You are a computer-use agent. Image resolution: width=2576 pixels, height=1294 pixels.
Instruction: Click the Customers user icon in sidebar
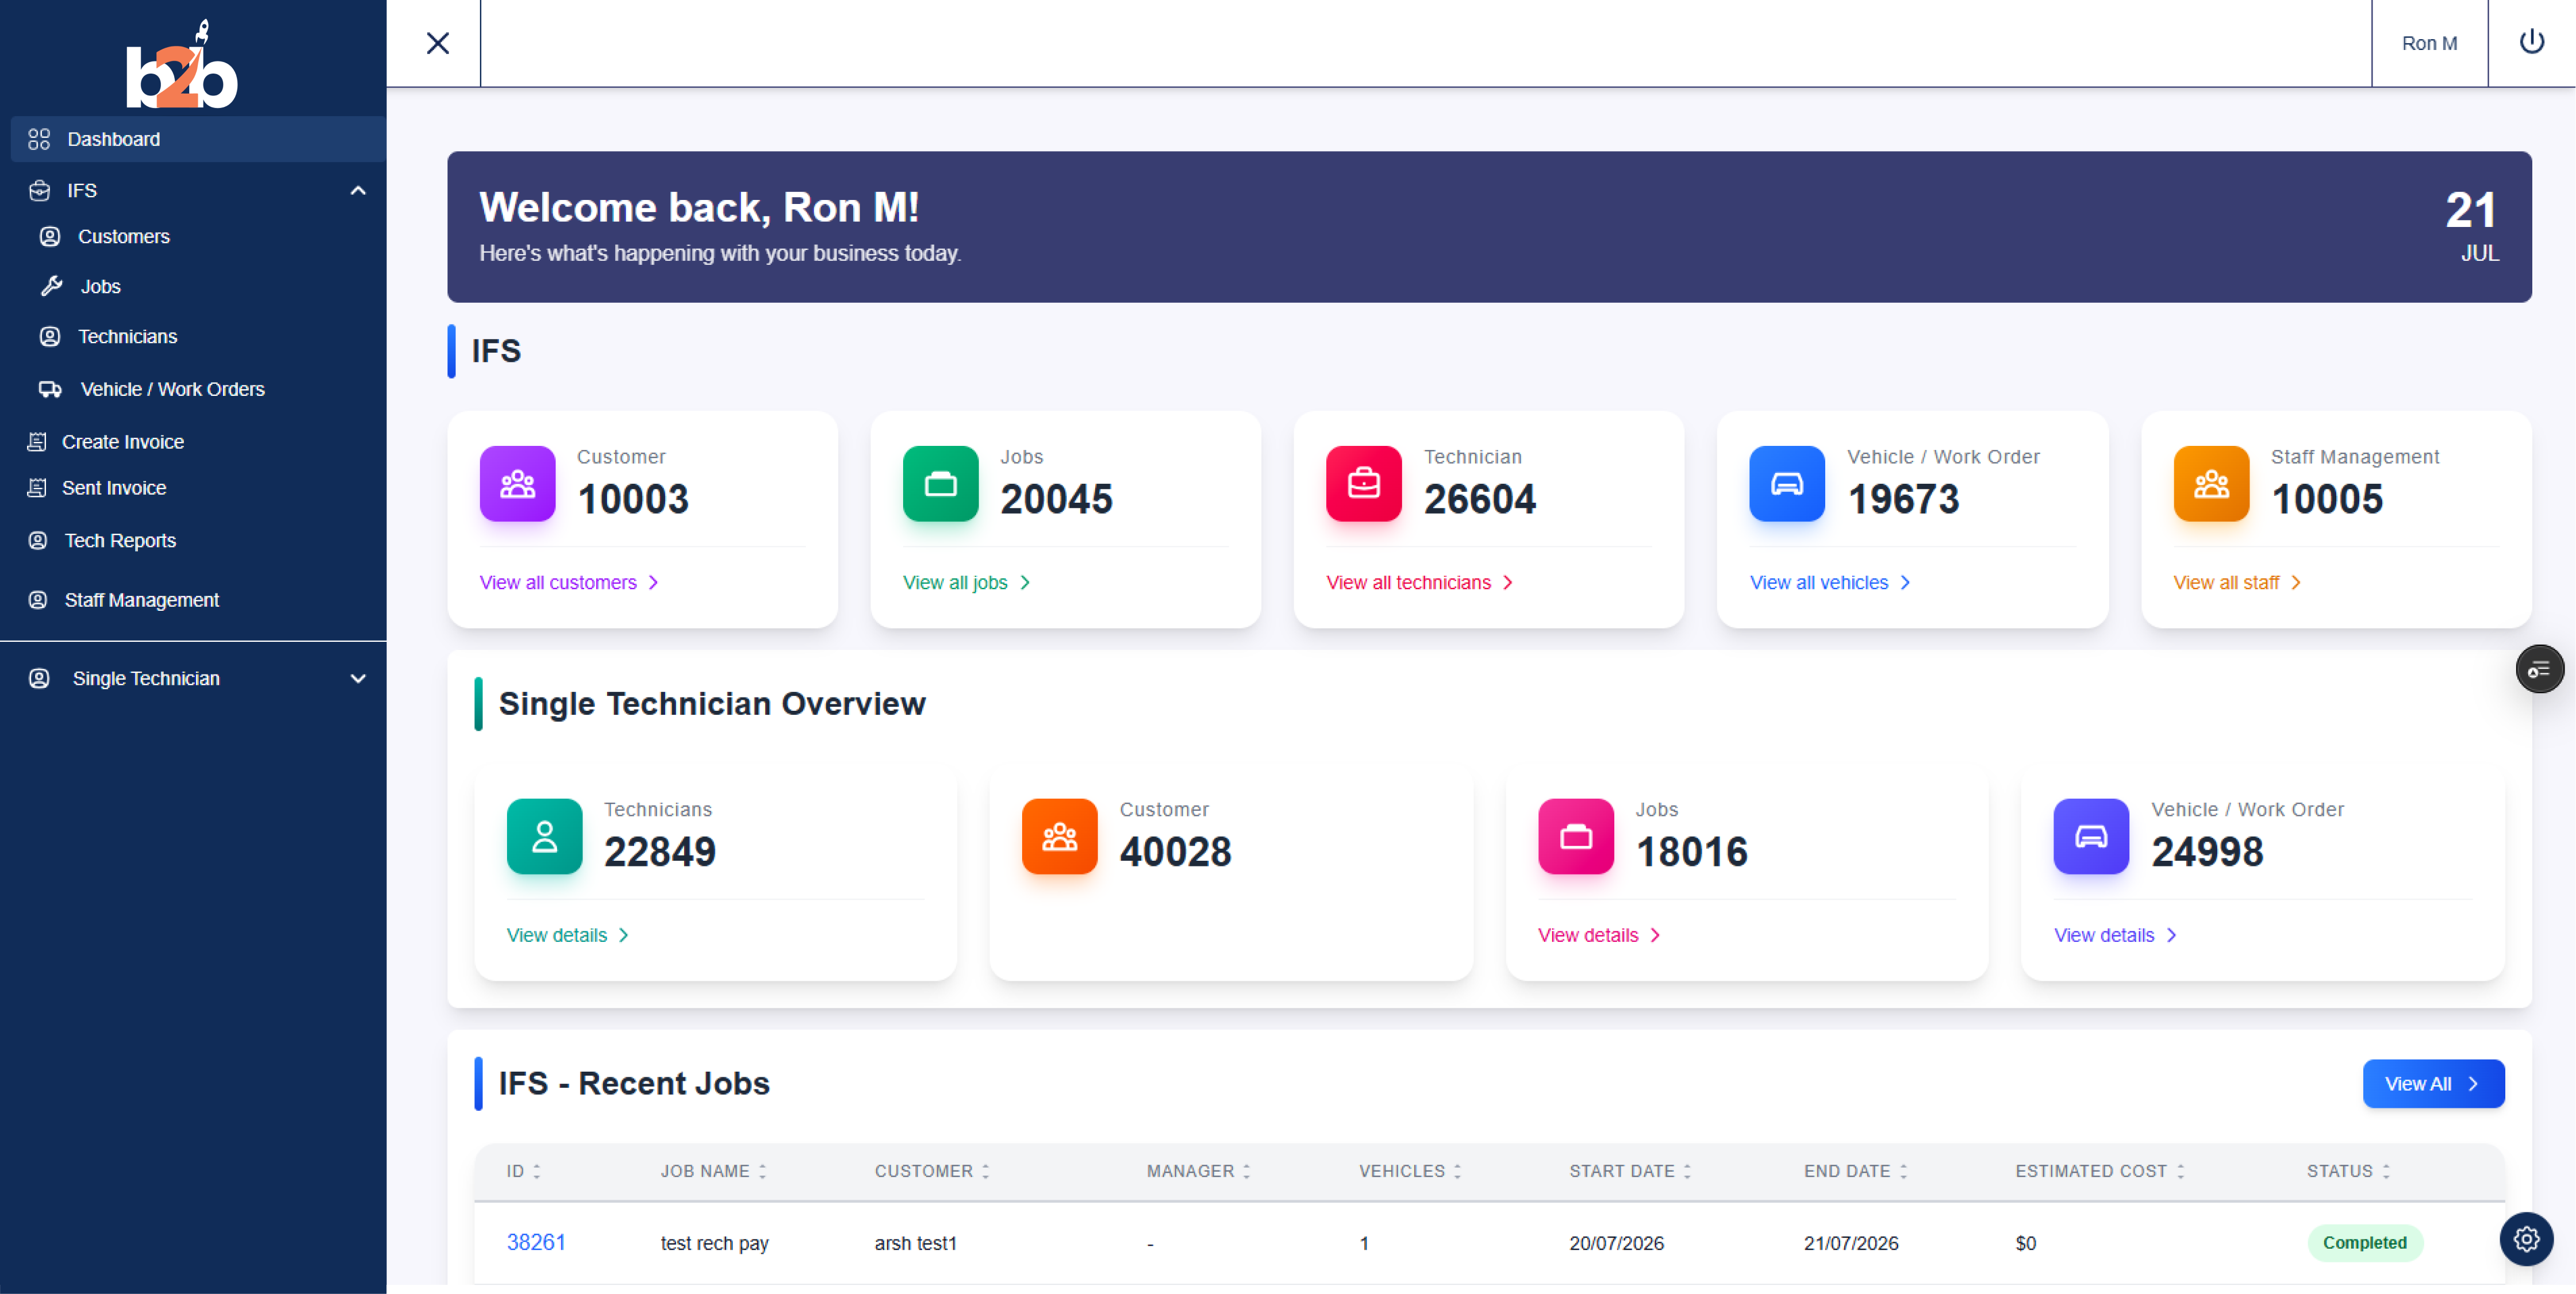point(50,236)
